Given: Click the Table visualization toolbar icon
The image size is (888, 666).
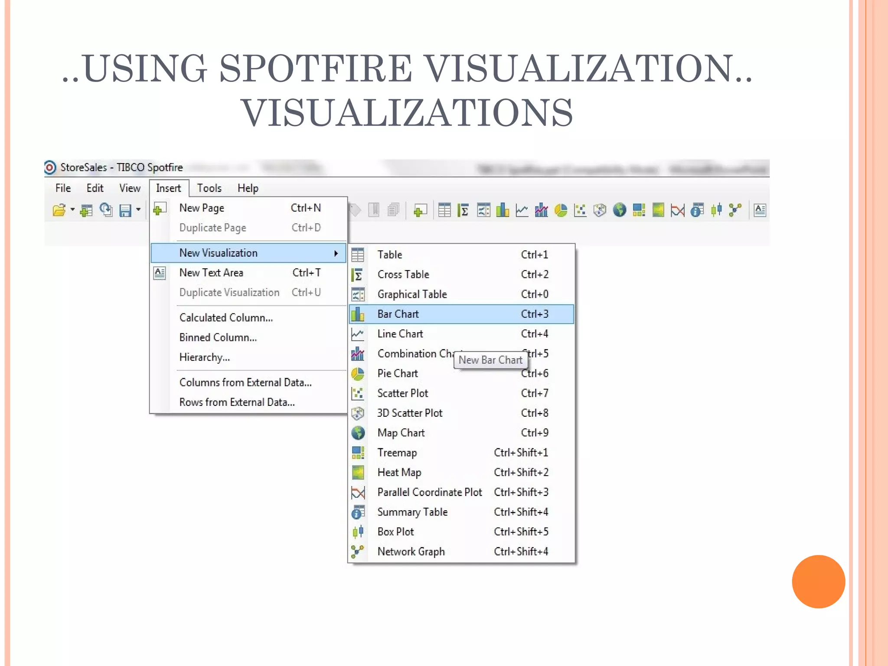Looking at the screenshot, I should [x=444, y=210].
